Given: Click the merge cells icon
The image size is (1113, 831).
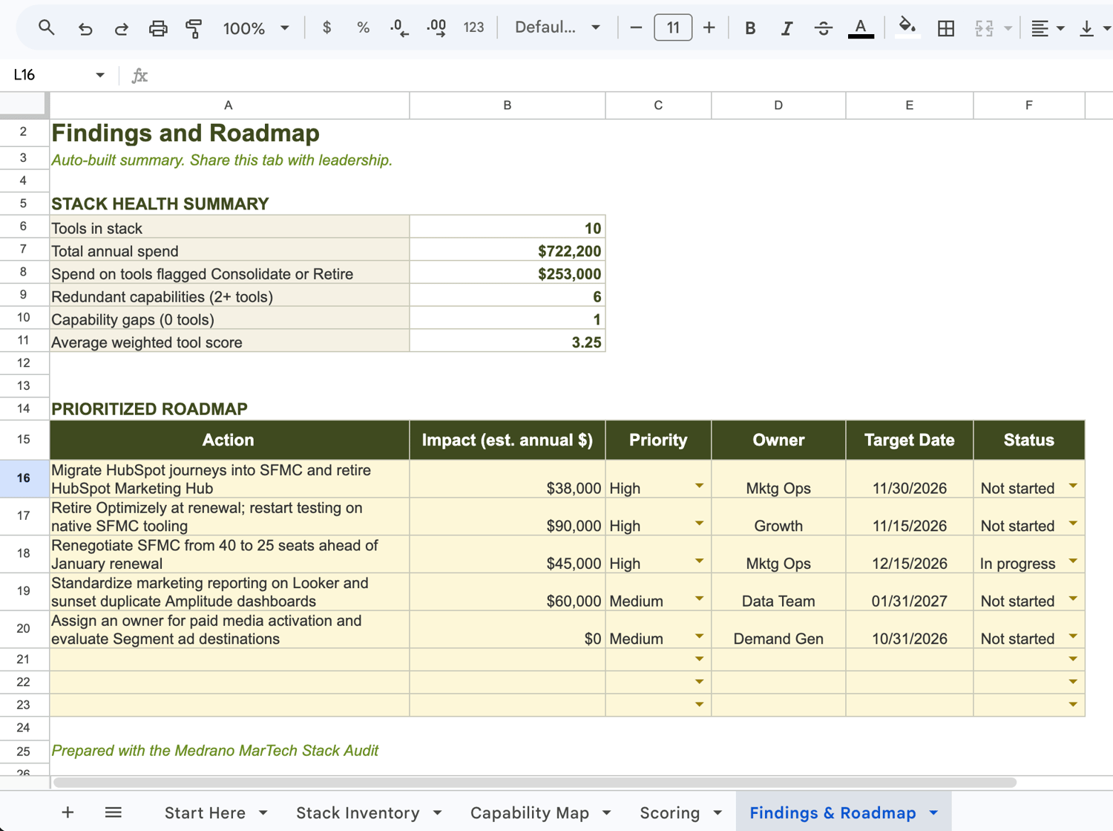Looking at the screenshot, I should [x=984, y=28].
